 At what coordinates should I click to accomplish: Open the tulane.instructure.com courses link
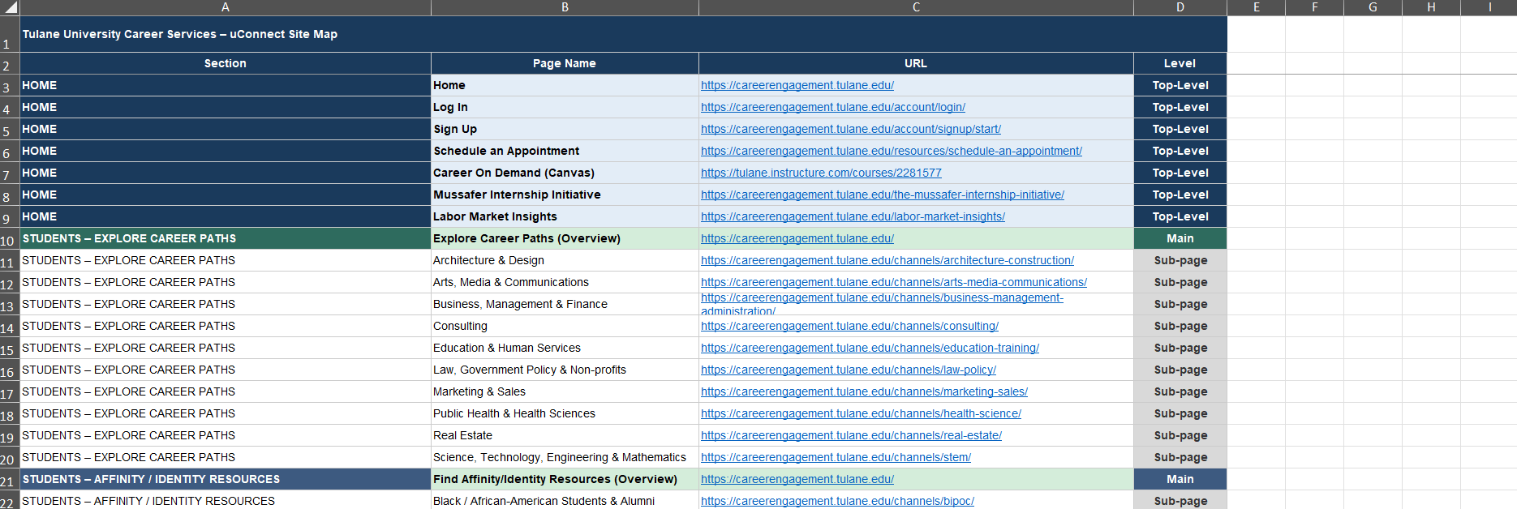click(821, 173)
